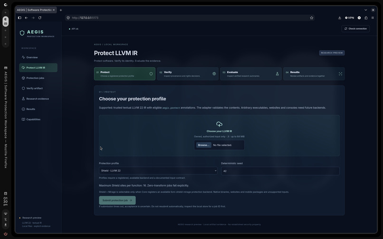Focus the Deterministic seed field
The width and height of the screenshot is (383, 239).
(x=280, y=171)
